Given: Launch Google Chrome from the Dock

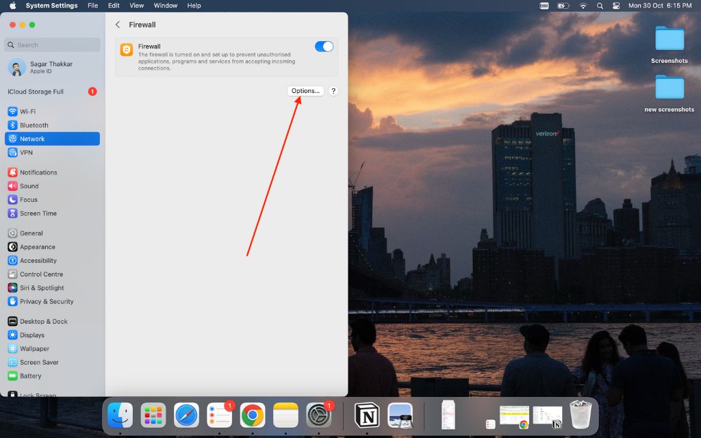Looking at the screenshot, I should pyautogui.click(x=253, y=415).
